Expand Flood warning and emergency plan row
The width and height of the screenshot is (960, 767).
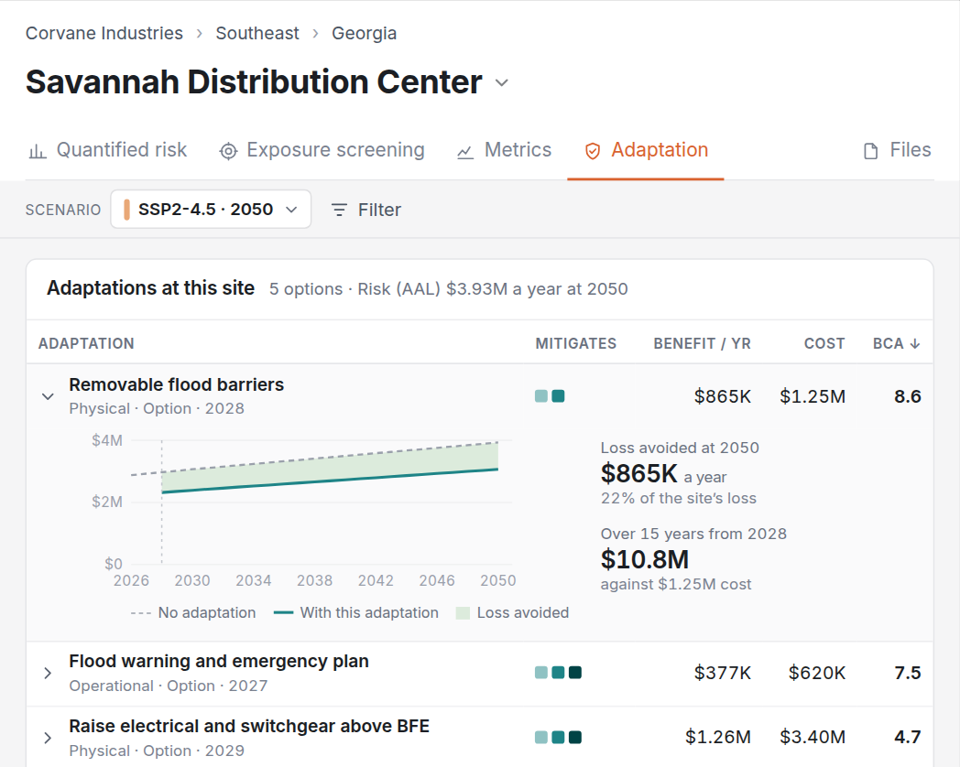pyautogui.click(x=48, y=674)
